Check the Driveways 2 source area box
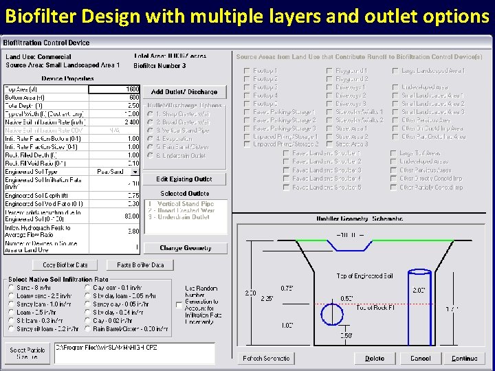This screenshot has height=371, width=495. click(x=329, y=95)
